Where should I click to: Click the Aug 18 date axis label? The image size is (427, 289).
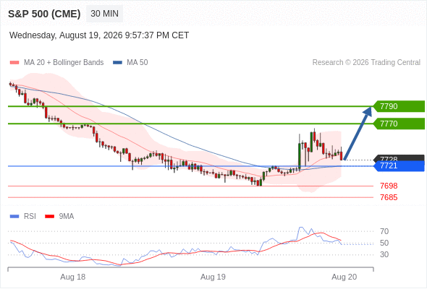click(x=72, y=277)
